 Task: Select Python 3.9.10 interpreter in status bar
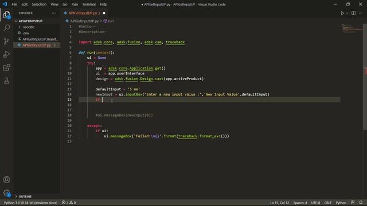click(30, 203)
